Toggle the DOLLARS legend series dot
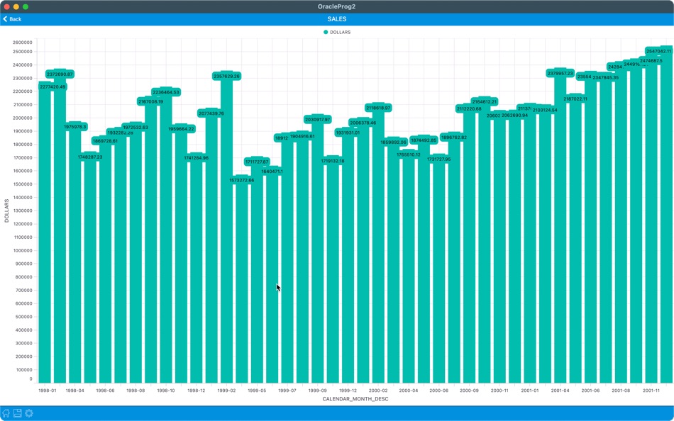 click(326, 32)
